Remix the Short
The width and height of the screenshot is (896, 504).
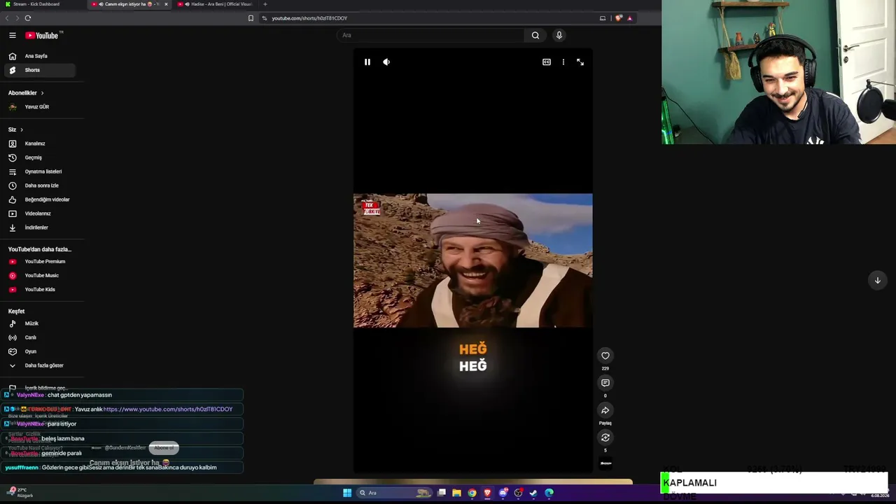[605, 437]
